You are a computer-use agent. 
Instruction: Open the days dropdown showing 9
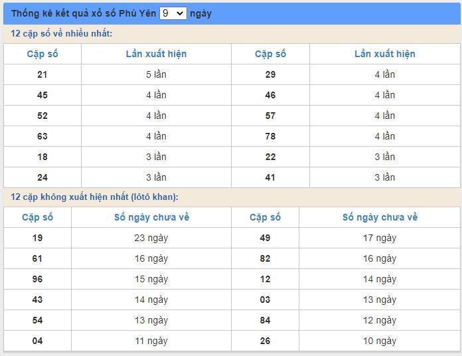(x=173, y=13)
